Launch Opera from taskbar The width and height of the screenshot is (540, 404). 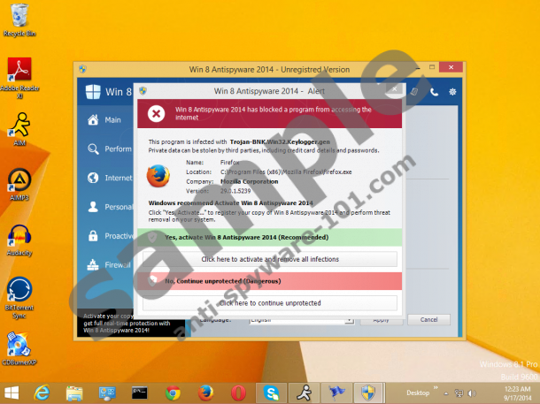(238, 393)
